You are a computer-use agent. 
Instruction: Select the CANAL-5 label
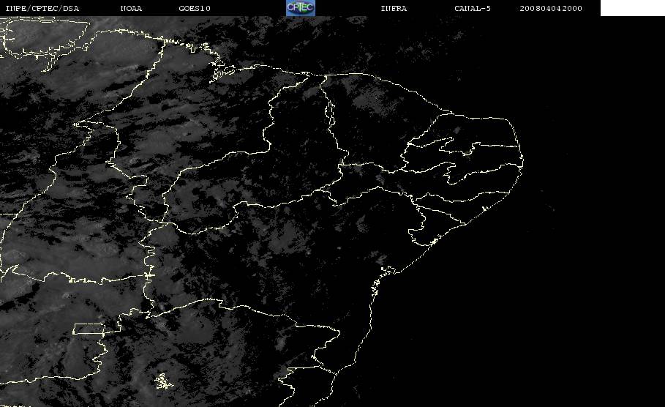[473, 9]
